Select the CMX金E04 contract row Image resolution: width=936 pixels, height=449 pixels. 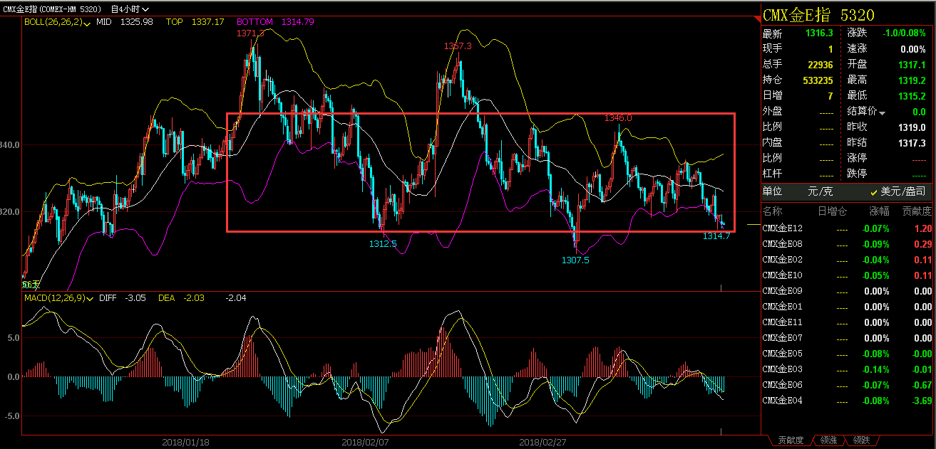click(848, 401)
